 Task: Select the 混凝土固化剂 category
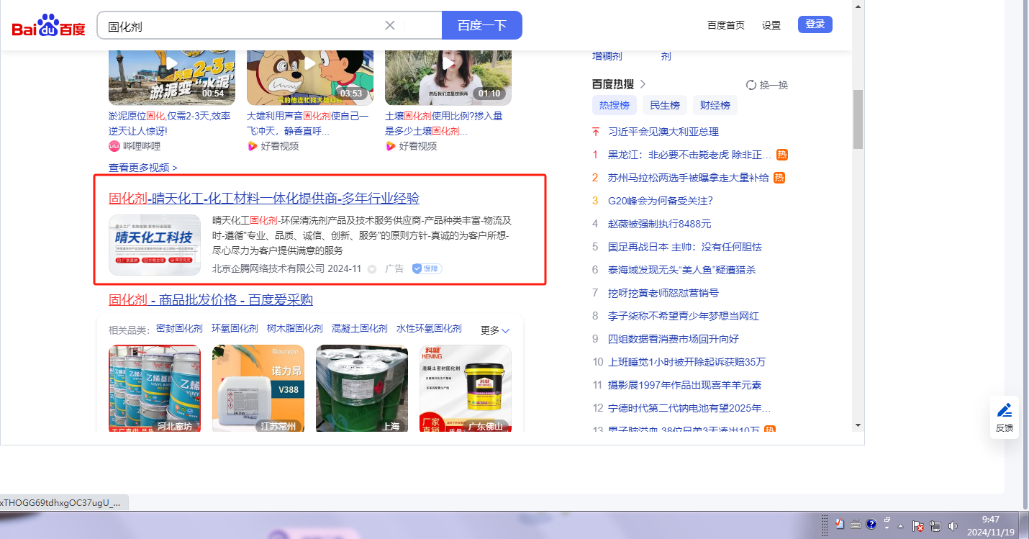click(x=360, y=328)
